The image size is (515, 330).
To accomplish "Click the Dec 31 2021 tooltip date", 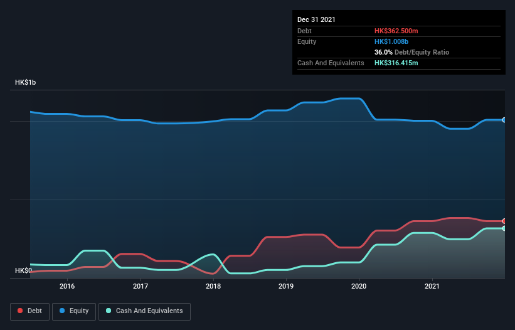I will tap(316, 19).
